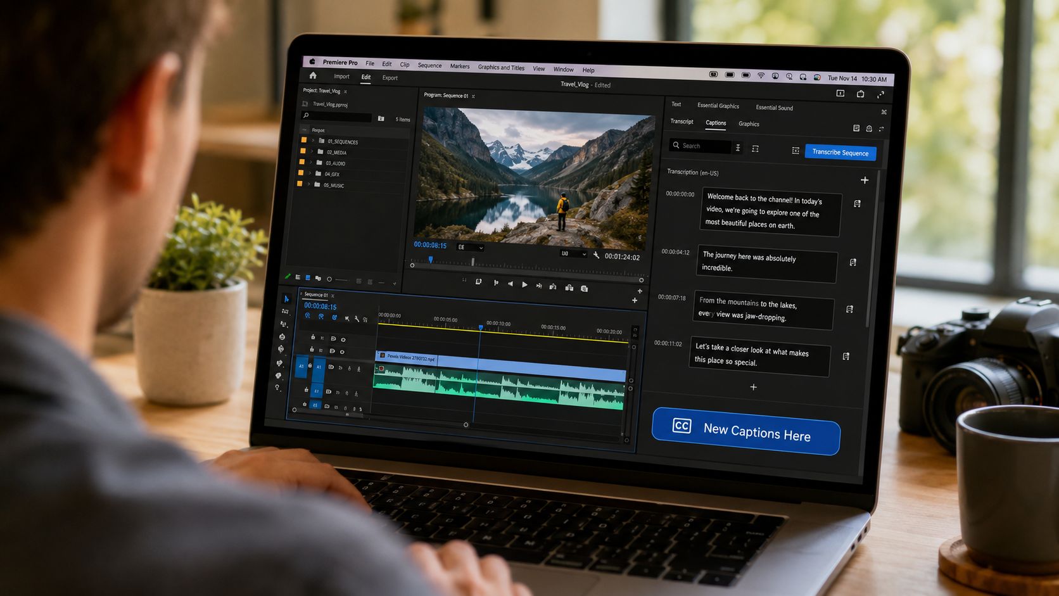Open the Sequence menu
This screenshot has height=596, width=1059.
pos(429,65)
